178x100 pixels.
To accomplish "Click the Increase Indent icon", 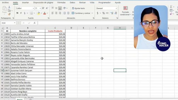I will click(68, 13).
